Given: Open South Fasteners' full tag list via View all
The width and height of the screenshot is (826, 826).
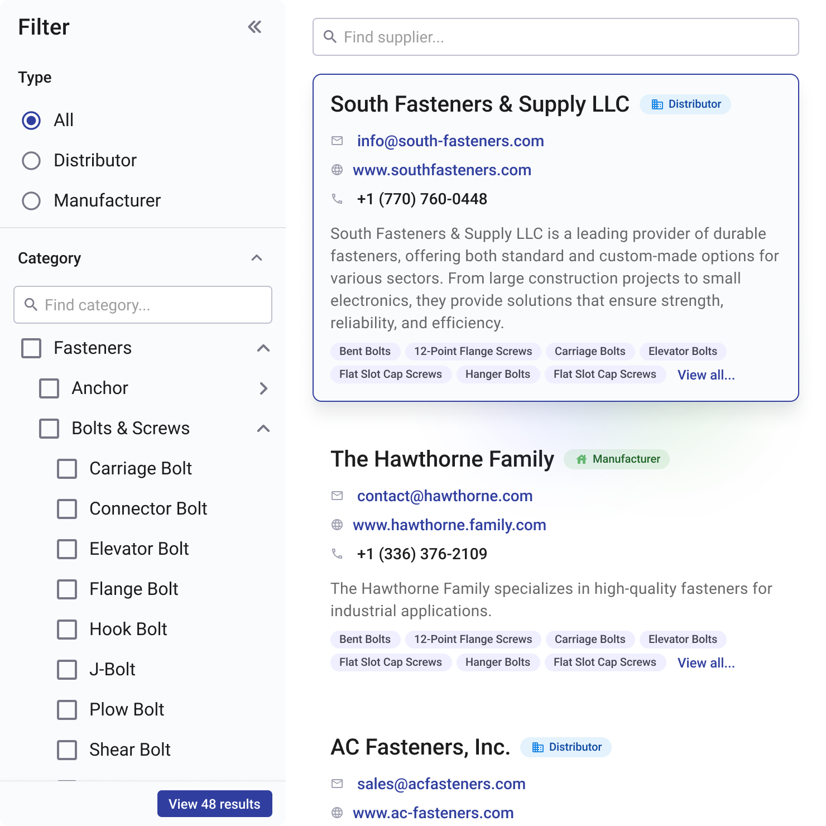Looking at the screenshot, I should (705, 374).
